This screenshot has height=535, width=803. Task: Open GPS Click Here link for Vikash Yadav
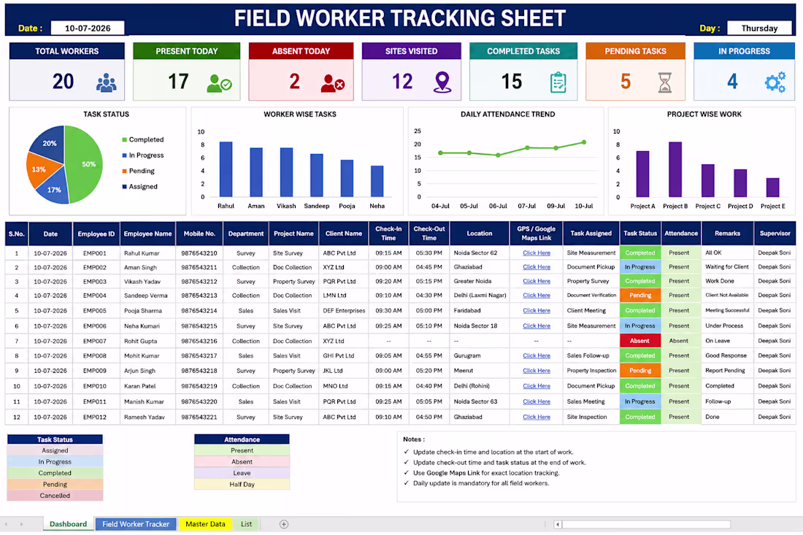[x=537, y=281]
